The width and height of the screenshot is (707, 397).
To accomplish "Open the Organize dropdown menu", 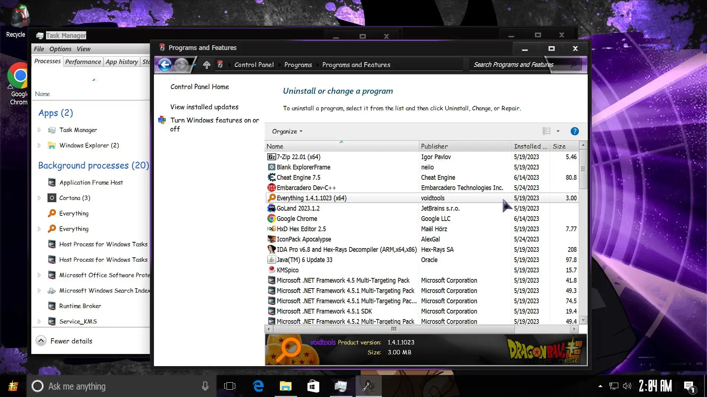I will point(287,132).
